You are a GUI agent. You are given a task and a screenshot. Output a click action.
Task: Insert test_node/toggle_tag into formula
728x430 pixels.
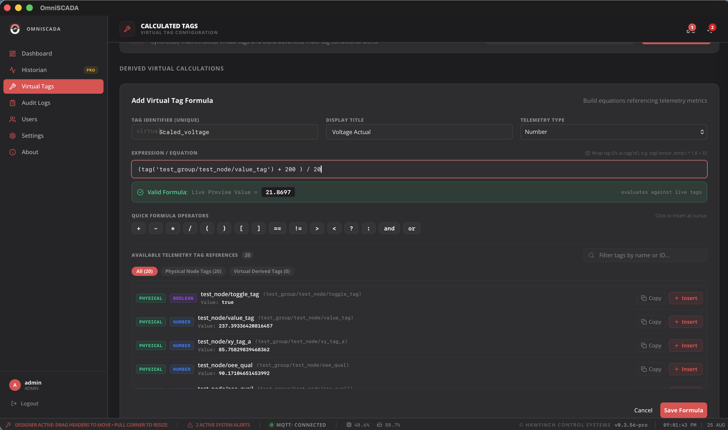coord(686,298)
